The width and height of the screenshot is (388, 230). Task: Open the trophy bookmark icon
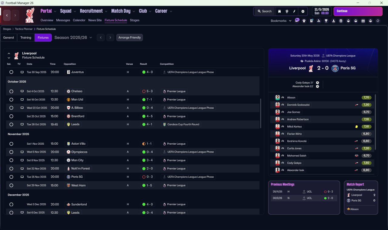(x=326, y=21)
